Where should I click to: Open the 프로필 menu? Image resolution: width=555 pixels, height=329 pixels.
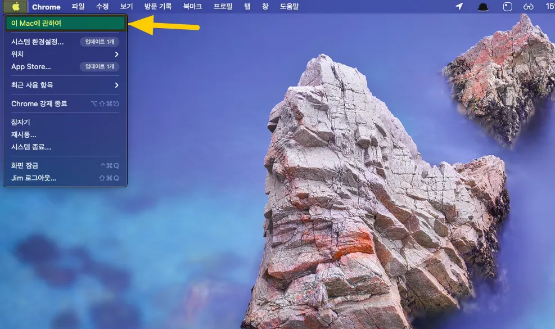[x=223, y=6]
